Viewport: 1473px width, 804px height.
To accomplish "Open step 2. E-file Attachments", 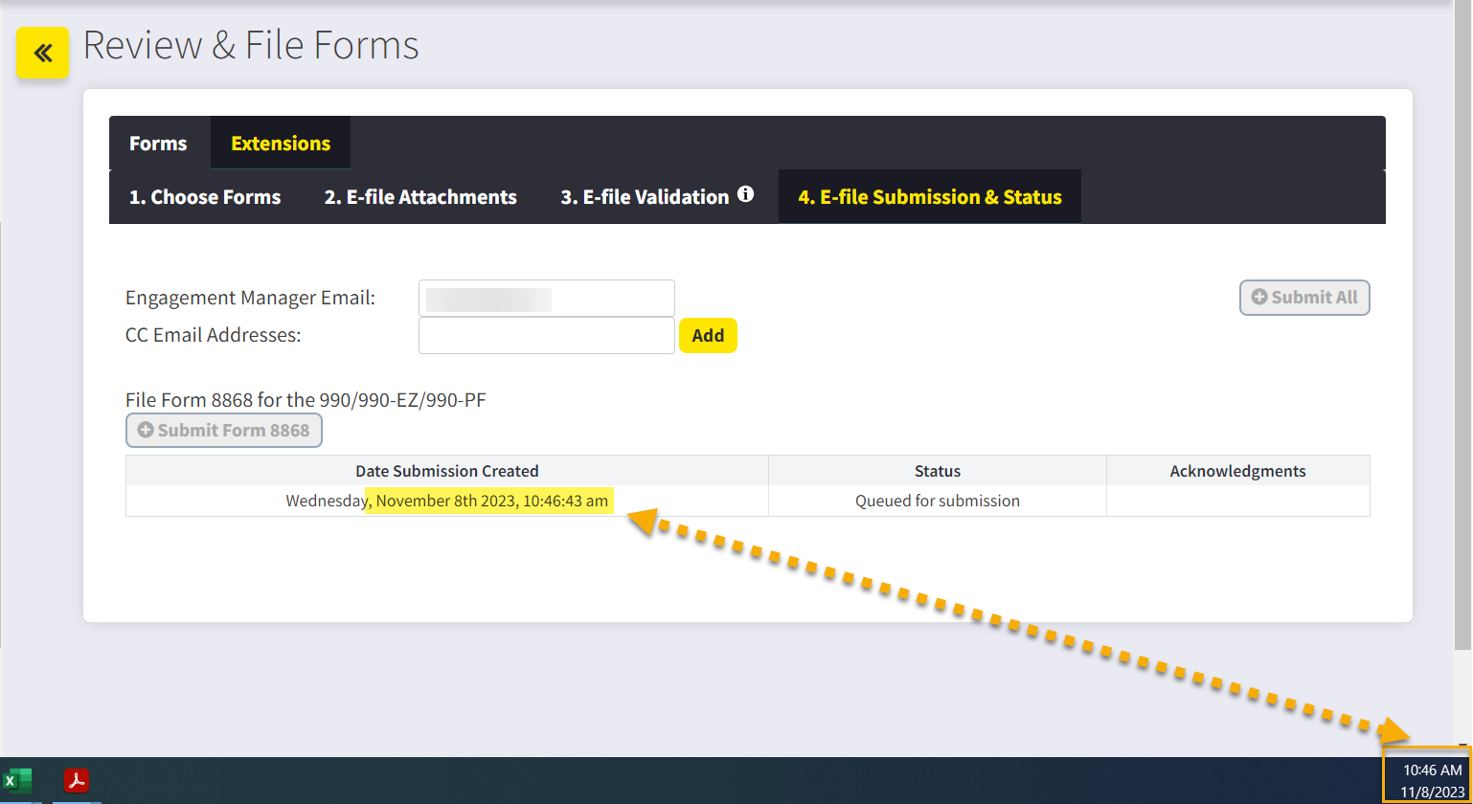I will click(x=420, y=197).
